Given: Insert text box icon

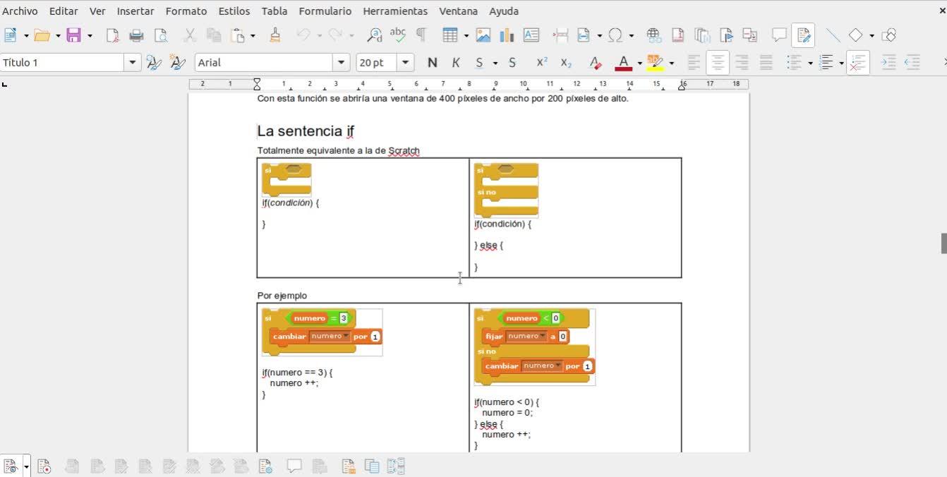Looking at the screenshot, I should click(x=531, y=35).
